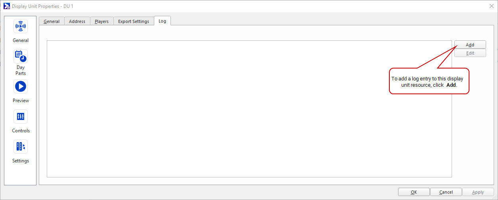Confirm the dialog with OK
498x200 pixels.
[x=414, y=192]
